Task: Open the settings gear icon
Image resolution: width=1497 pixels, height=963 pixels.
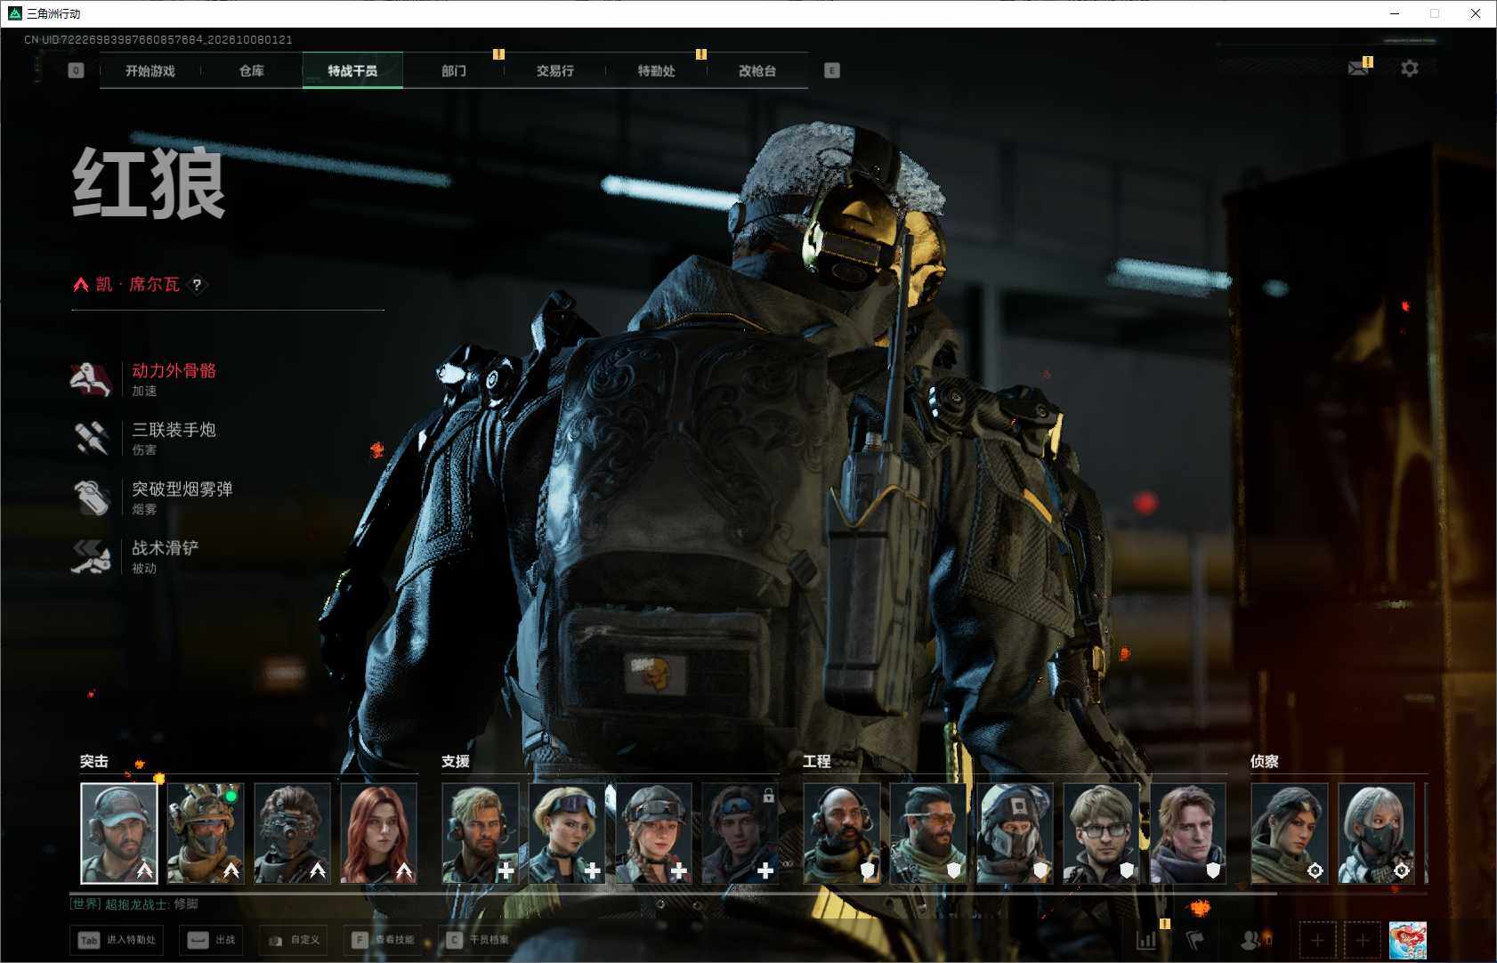Action: (1409, 69)
